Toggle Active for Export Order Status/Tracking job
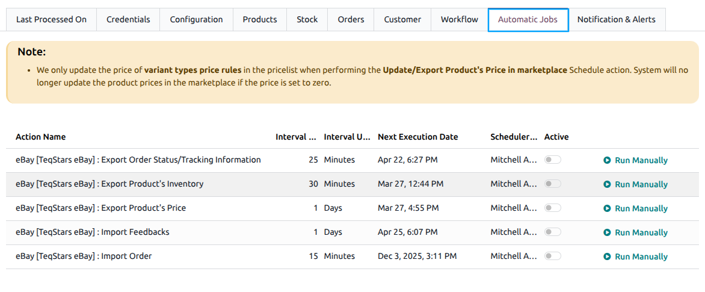This screenshot has width=705, height=292. tap(553, 160)
